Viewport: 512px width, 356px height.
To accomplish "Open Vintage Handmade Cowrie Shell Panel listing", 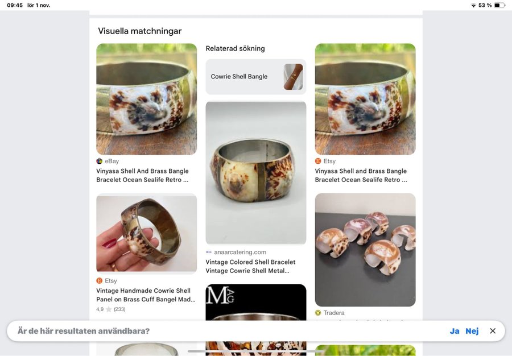I will 146,295.
